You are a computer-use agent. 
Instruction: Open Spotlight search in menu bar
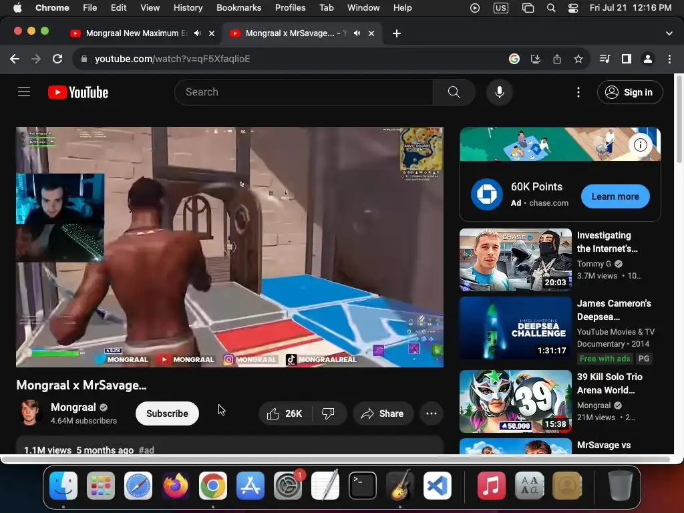pyautogui.click(x=551, y=8)
